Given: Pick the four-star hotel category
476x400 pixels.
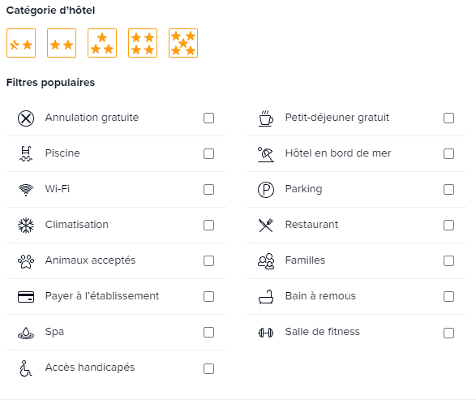Looking at the screenshot, I should tap(143, 43).
